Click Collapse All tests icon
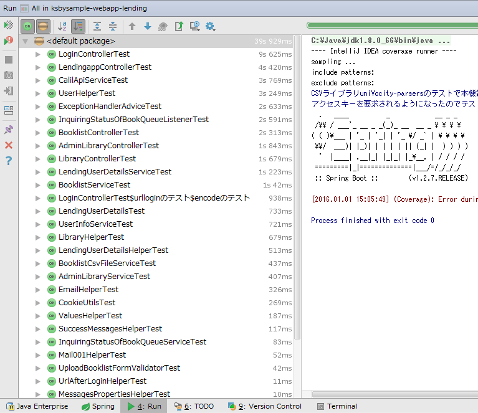478x413 pixels. pyautogui.click(x=113, y=26)
